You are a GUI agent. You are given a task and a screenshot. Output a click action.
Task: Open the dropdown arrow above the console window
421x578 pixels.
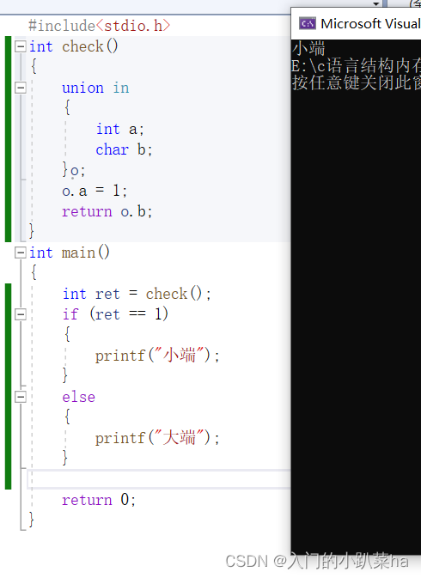pos(376,3)
